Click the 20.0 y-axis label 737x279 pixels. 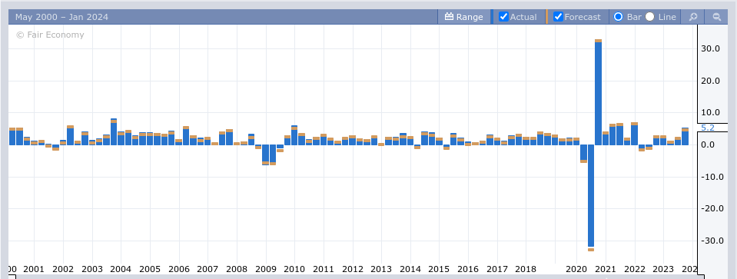pyautogui.click(x=711, y=81)
